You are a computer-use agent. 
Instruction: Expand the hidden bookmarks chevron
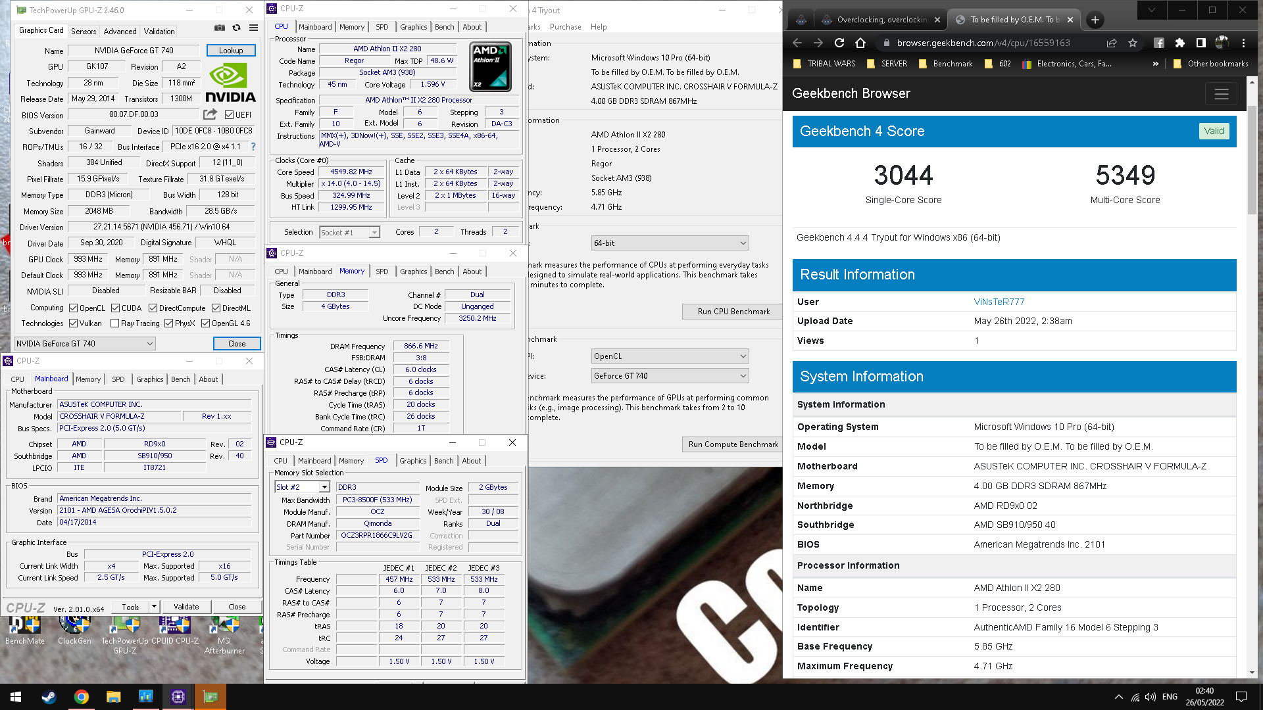(x=1156, y=64)
